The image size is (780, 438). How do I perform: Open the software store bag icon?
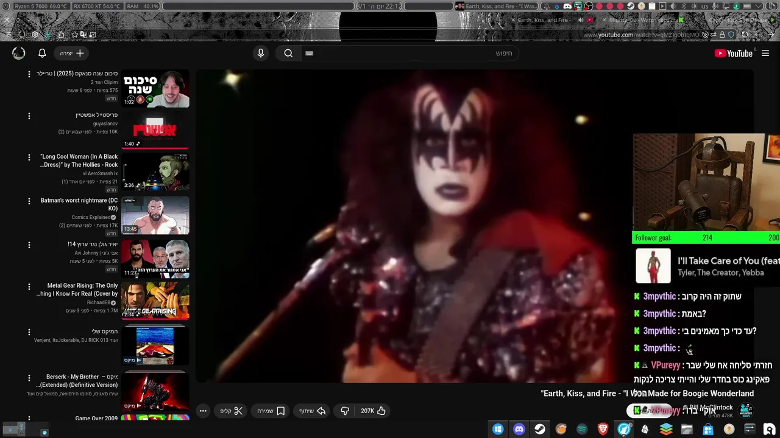pyautogui.click(x=708, y=429)
